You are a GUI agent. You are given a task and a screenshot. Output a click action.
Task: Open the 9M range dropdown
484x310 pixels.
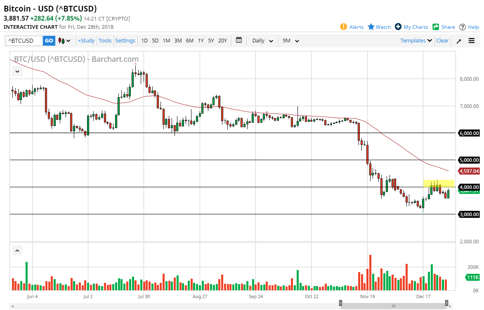[290, 41]
